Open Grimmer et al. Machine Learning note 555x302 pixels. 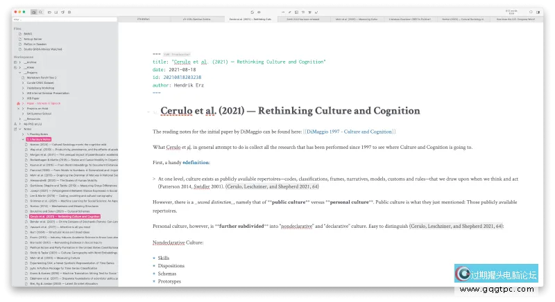click(x=74, y=201)
